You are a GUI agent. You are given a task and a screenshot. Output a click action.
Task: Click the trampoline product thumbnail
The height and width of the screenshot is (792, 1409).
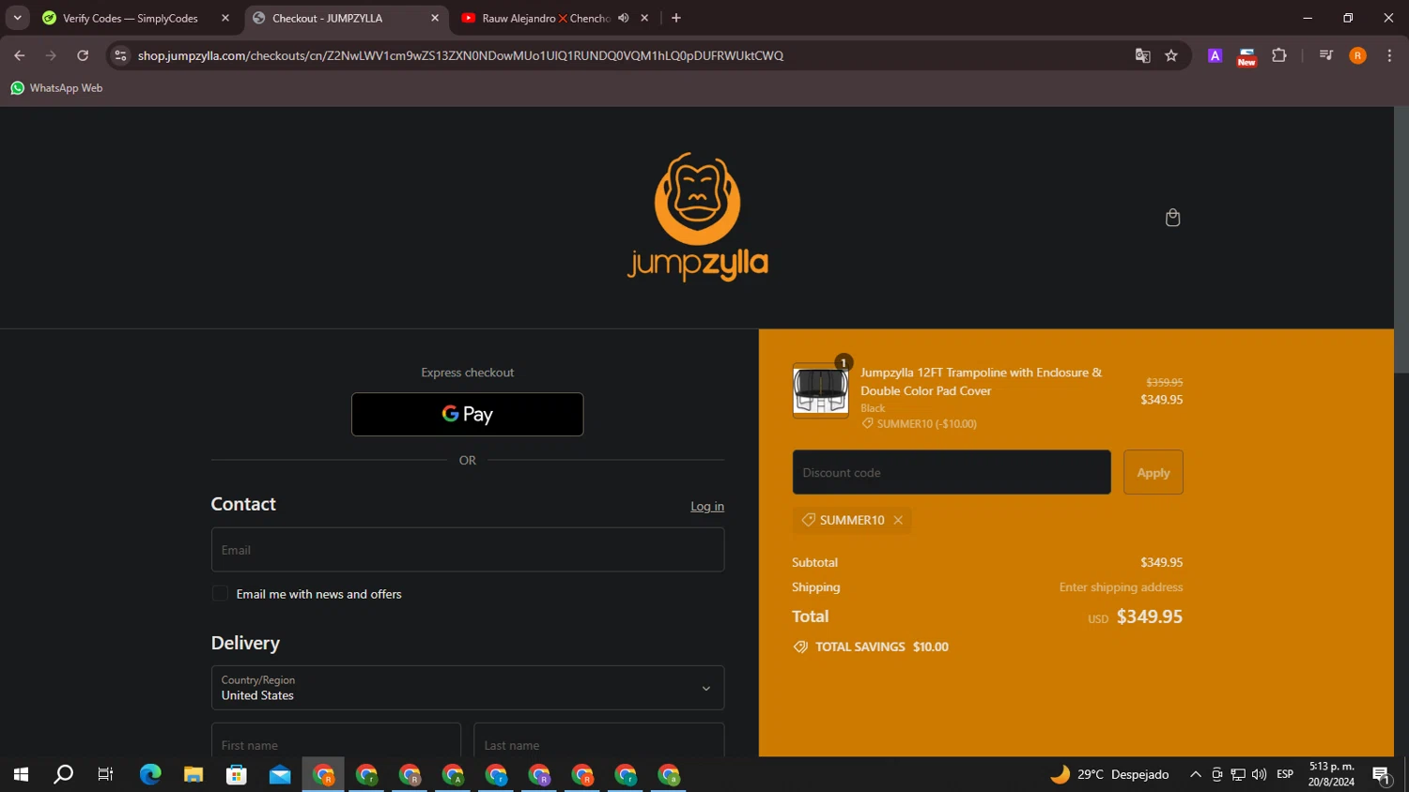pos(820,390)
